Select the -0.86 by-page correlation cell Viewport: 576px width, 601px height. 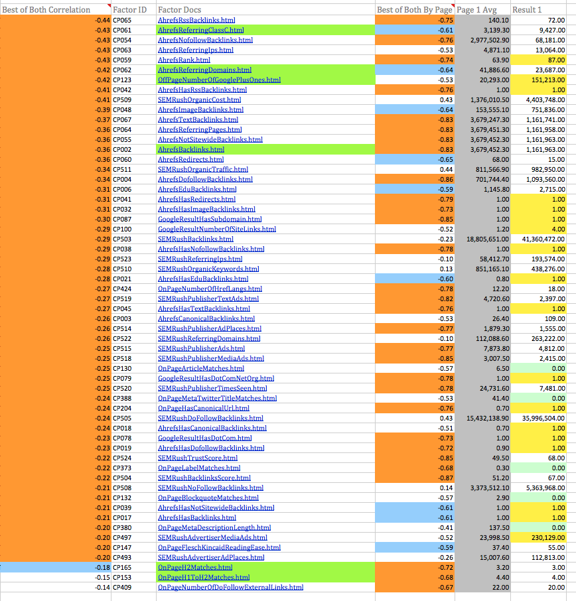[x=415, y=180]
